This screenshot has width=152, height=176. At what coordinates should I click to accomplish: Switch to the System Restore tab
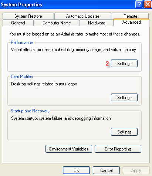pyautogui.click(x=28, y=16)
